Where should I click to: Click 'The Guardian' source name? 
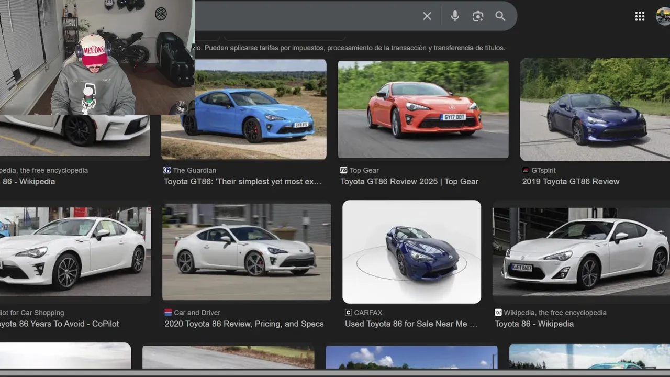click(x=194, y=170)
